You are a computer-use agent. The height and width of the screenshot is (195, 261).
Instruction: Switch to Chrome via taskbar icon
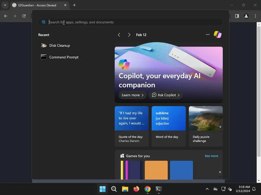(148, 189)
